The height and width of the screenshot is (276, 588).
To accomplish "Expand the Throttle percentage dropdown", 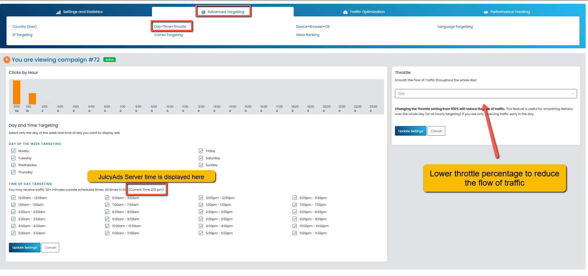I will pyautogui.click(x=486, y=94).
